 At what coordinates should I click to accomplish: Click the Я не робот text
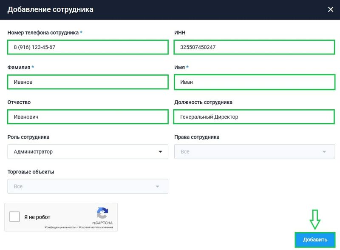tap(37, 217)
